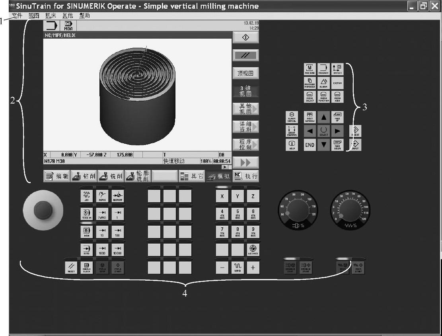Open the PROGRAM MANAGER key
Screen dimensions: 442x336
pyautogui.click(x=310, y=83)
